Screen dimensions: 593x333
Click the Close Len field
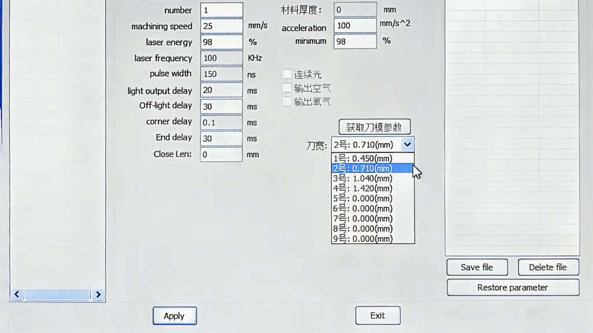pyautogui.click(x=221, y=154)
